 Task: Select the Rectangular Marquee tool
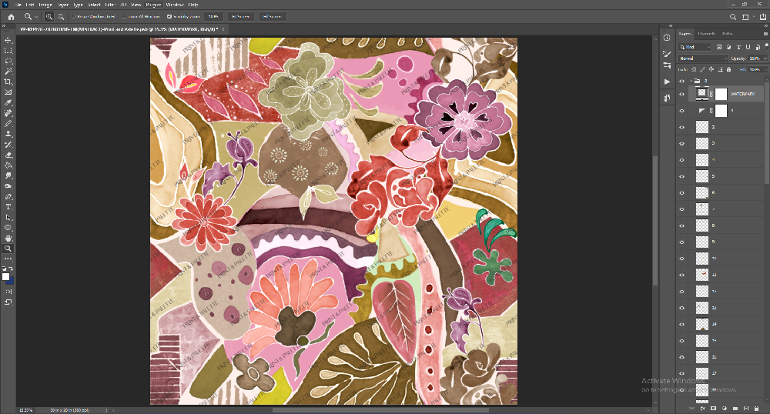[x=8, y=51]
